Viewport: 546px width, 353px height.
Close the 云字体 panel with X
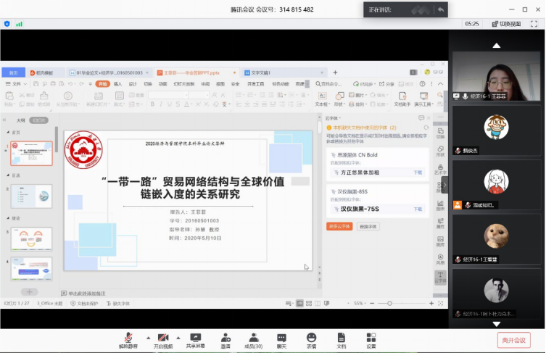[x=429, y=118]
